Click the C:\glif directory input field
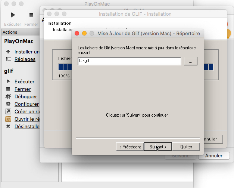234x188 pixels. (129, 61)
